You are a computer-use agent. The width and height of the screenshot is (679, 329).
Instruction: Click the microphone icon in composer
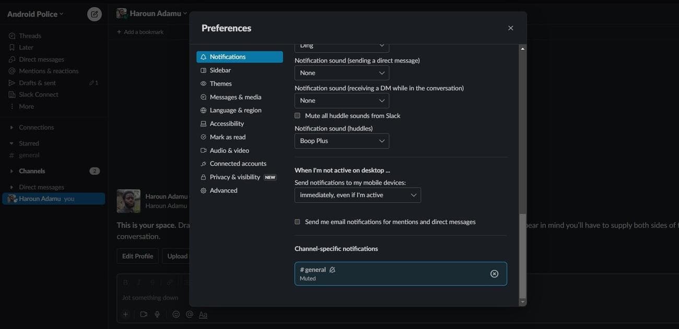click(157, 314)
